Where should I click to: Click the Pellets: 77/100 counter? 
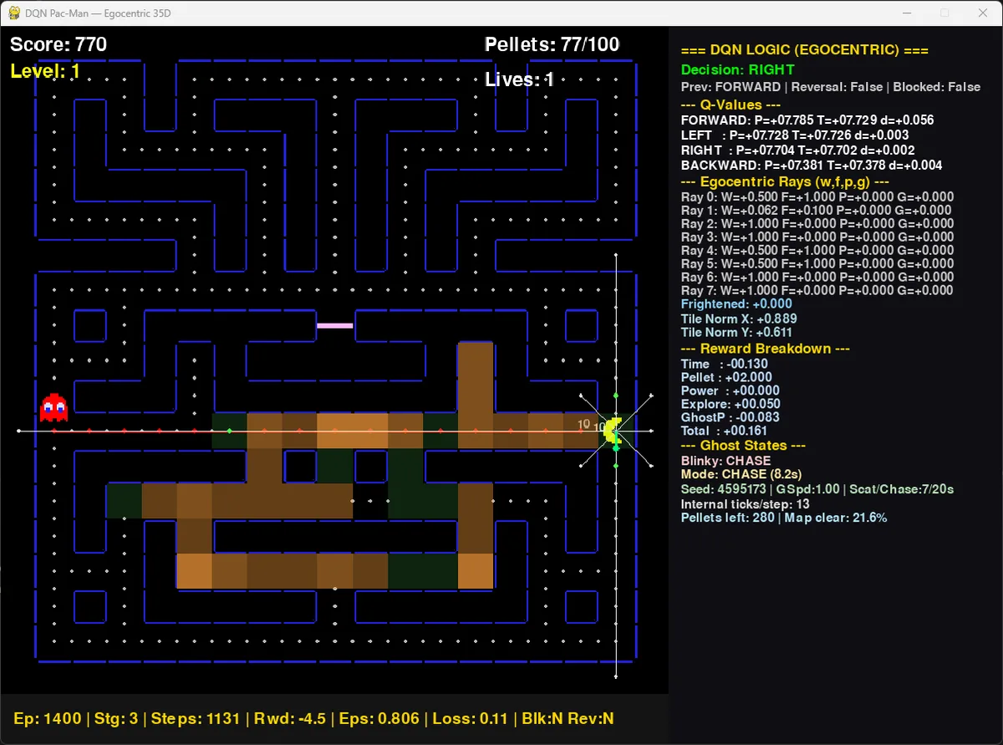tap(552, 44)
